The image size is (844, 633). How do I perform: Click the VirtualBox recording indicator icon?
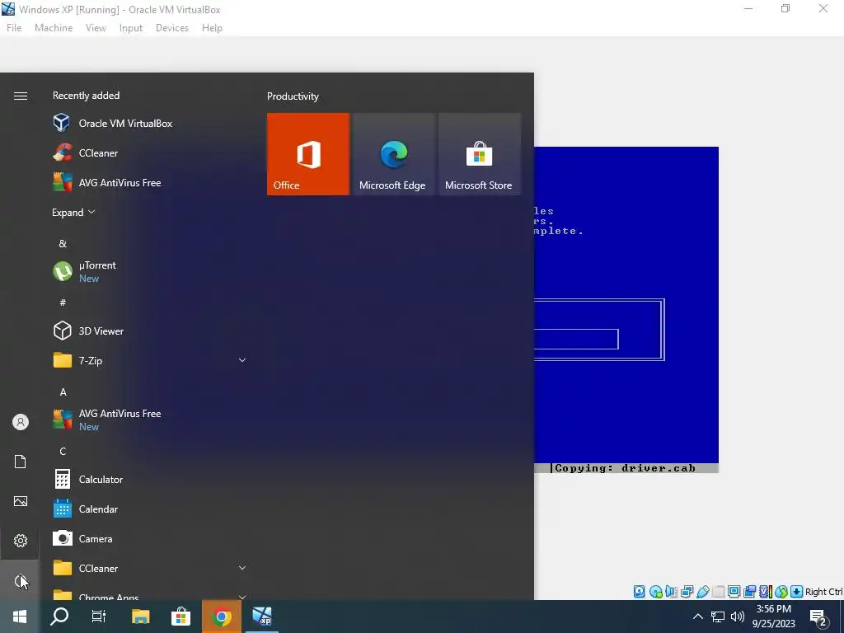(x=749, y=592)
